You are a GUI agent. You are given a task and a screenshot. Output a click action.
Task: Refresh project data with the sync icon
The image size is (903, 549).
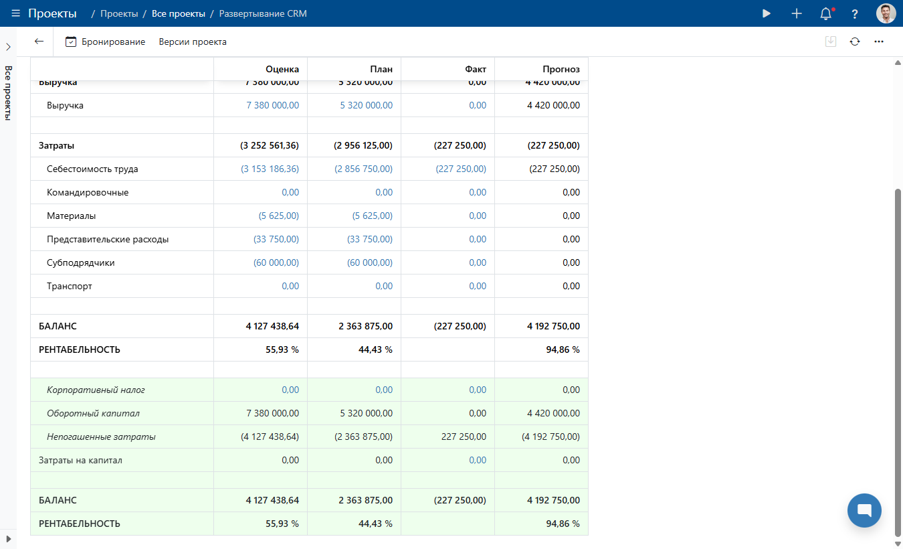[855, 41]
